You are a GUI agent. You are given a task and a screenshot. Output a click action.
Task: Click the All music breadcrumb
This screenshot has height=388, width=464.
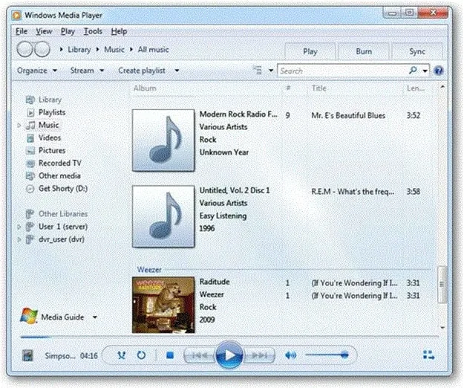tap(153, 50)
